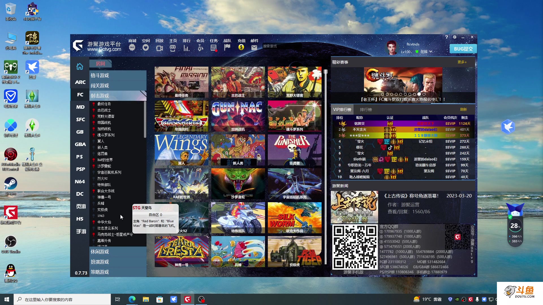Open Task View on the taskbar

coord(118,299)
